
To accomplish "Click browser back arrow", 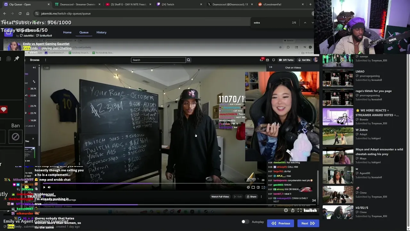I will [x=4, y=13].
